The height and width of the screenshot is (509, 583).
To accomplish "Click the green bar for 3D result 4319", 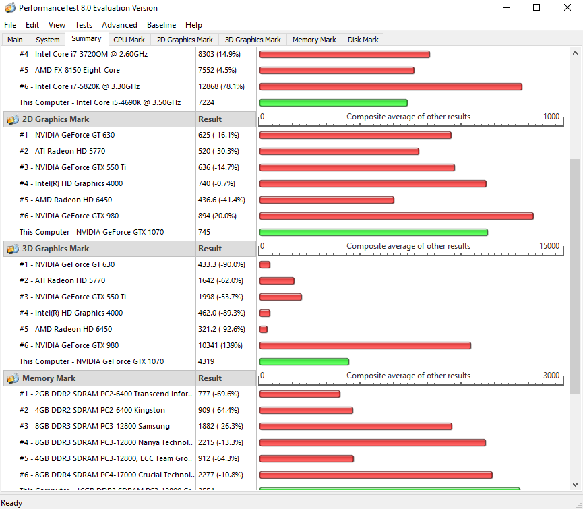I will (304, 361).
